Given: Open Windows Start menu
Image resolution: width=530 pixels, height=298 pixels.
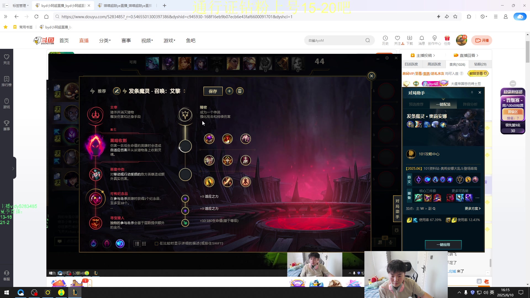Looking at the screenshot, I should (x=7, y=292).
